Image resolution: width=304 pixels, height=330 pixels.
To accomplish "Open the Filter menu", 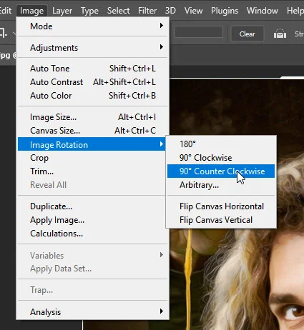I will (147, 11).
